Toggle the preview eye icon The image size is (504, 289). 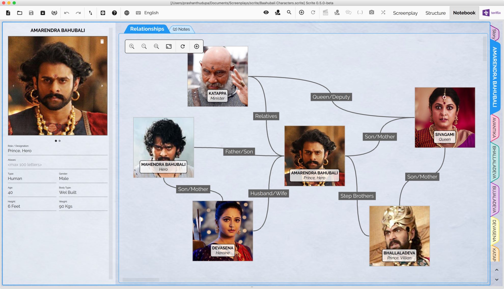pyautogui.click(x=266, y=12)
